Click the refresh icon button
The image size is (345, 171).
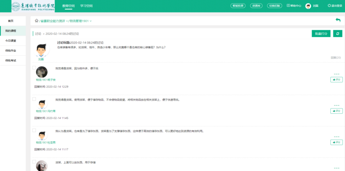coord(338,34)
